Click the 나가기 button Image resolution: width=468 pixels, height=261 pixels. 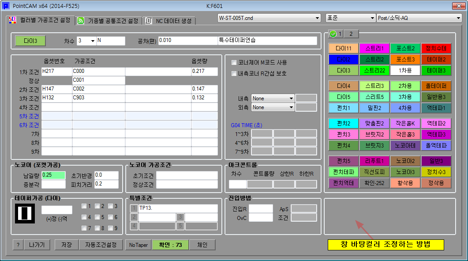click(x=37, y=245)
